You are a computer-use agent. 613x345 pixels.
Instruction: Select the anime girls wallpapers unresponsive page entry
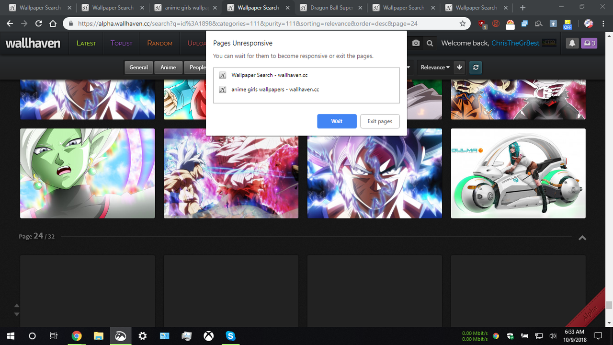tap(306, 89)
